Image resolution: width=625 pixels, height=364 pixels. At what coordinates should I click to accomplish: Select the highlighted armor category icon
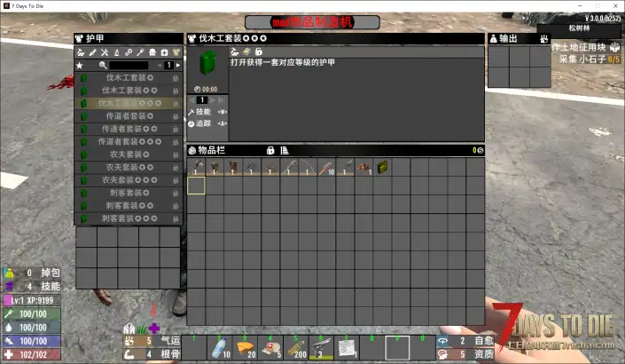176,52
